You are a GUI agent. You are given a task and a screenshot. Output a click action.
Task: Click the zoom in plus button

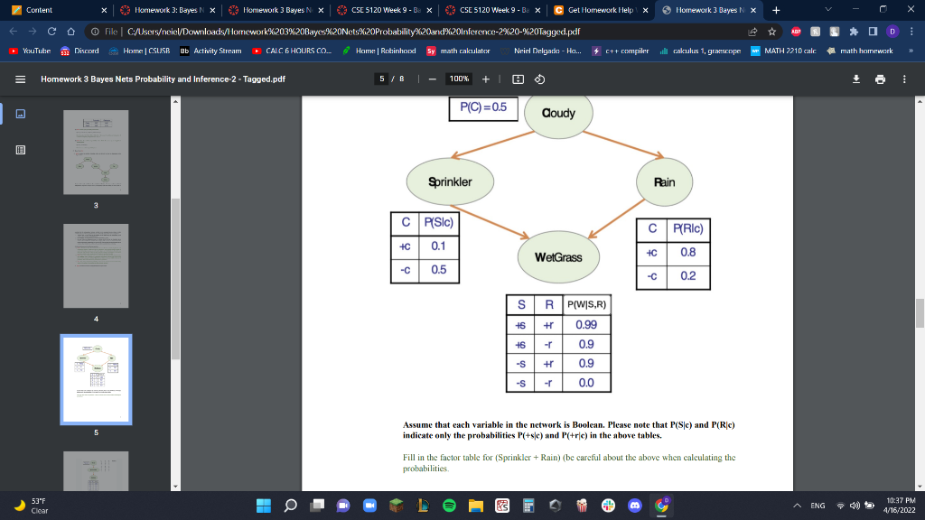point(485,79)
